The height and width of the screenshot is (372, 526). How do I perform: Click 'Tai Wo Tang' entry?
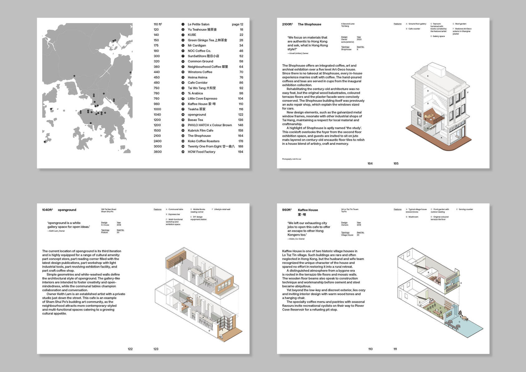coord(202,88)
